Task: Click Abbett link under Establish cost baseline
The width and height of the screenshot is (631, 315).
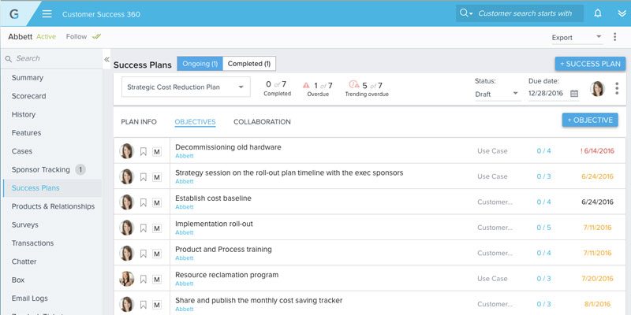Action: coord(185,207)
